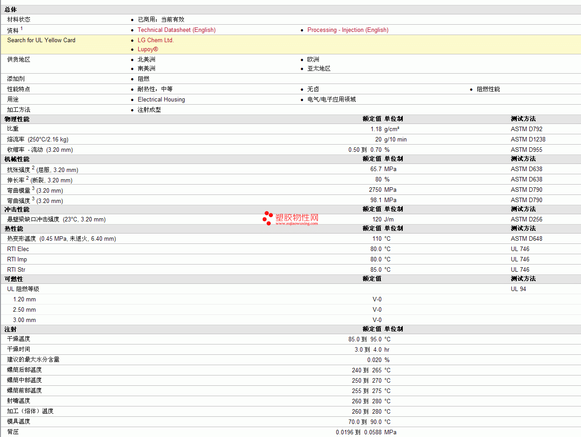Viewport: 581px width, 437px height.
Task: Select the 阻燃性能 feature text
Action: pos(489,89)
